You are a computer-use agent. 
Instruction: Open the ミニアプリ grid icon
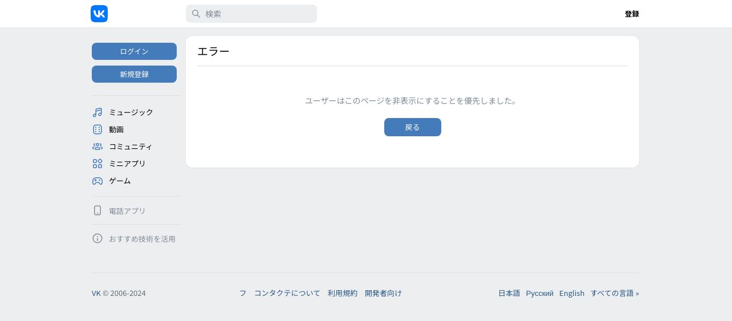click(x=97, y=164)
